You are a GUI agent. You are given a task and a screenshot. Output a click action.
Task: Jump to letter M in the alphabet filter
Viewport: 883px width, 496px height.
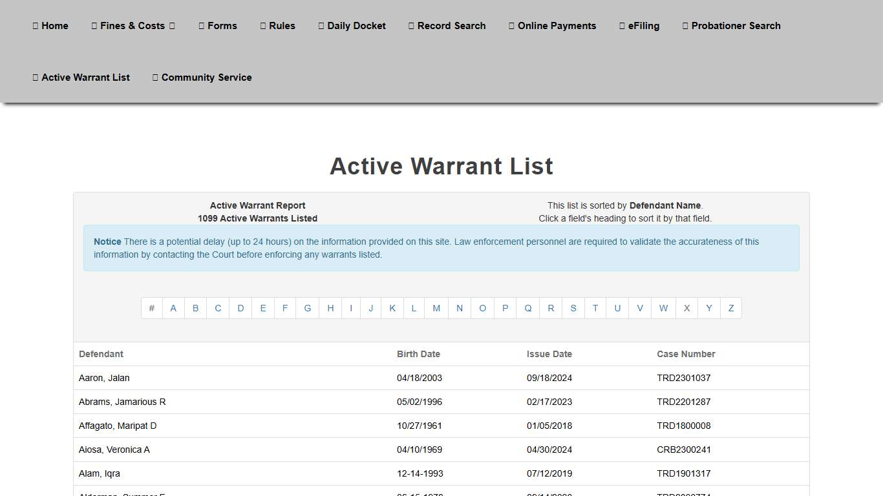click(436, 308)
